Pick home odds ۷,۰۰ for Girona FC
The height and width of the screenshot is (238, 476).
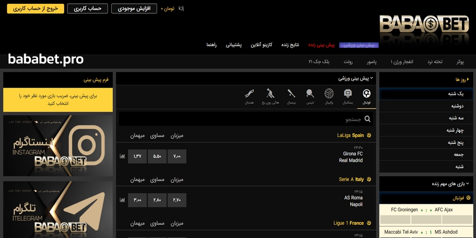pyautogui.click(x=177, y=156)
